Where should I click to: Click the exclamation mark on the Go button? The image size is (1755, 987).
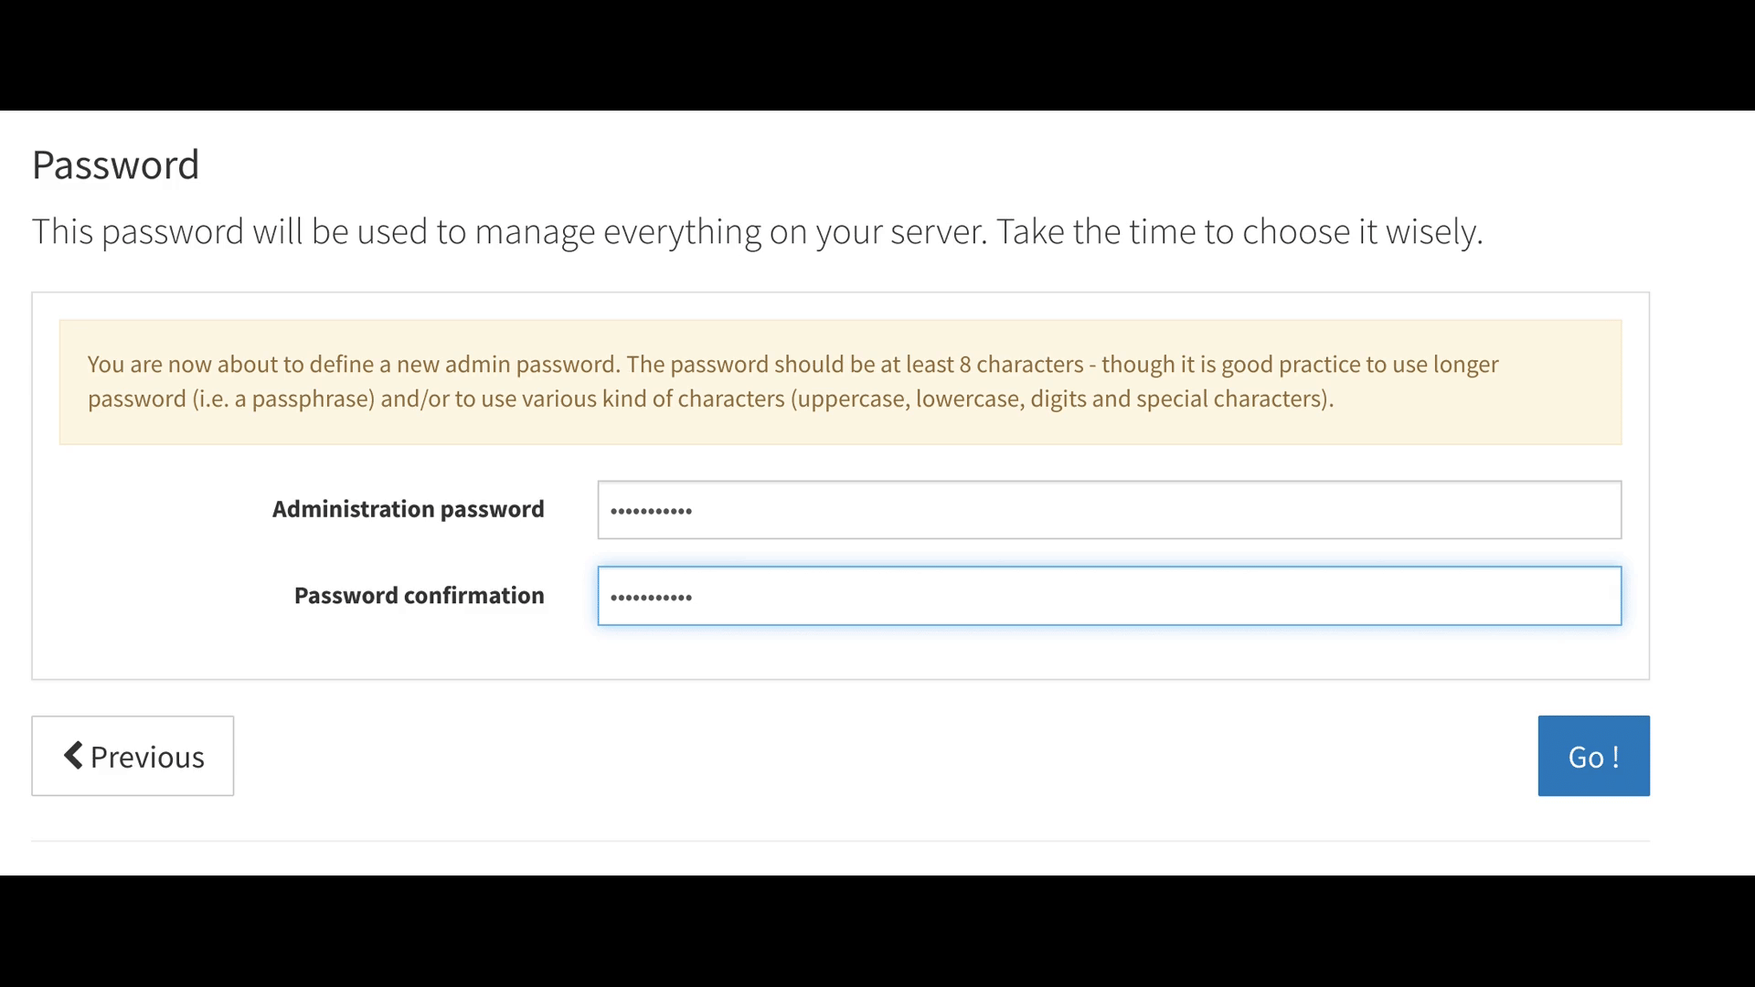click(x=1616, y=757)
